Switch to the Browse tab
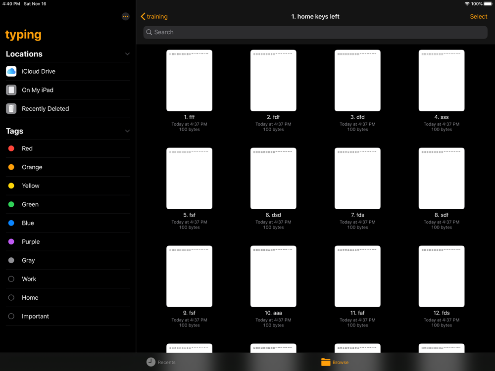The width and height of the screenshot is (495, 371). pyautogui.click(x=335, y=362)
